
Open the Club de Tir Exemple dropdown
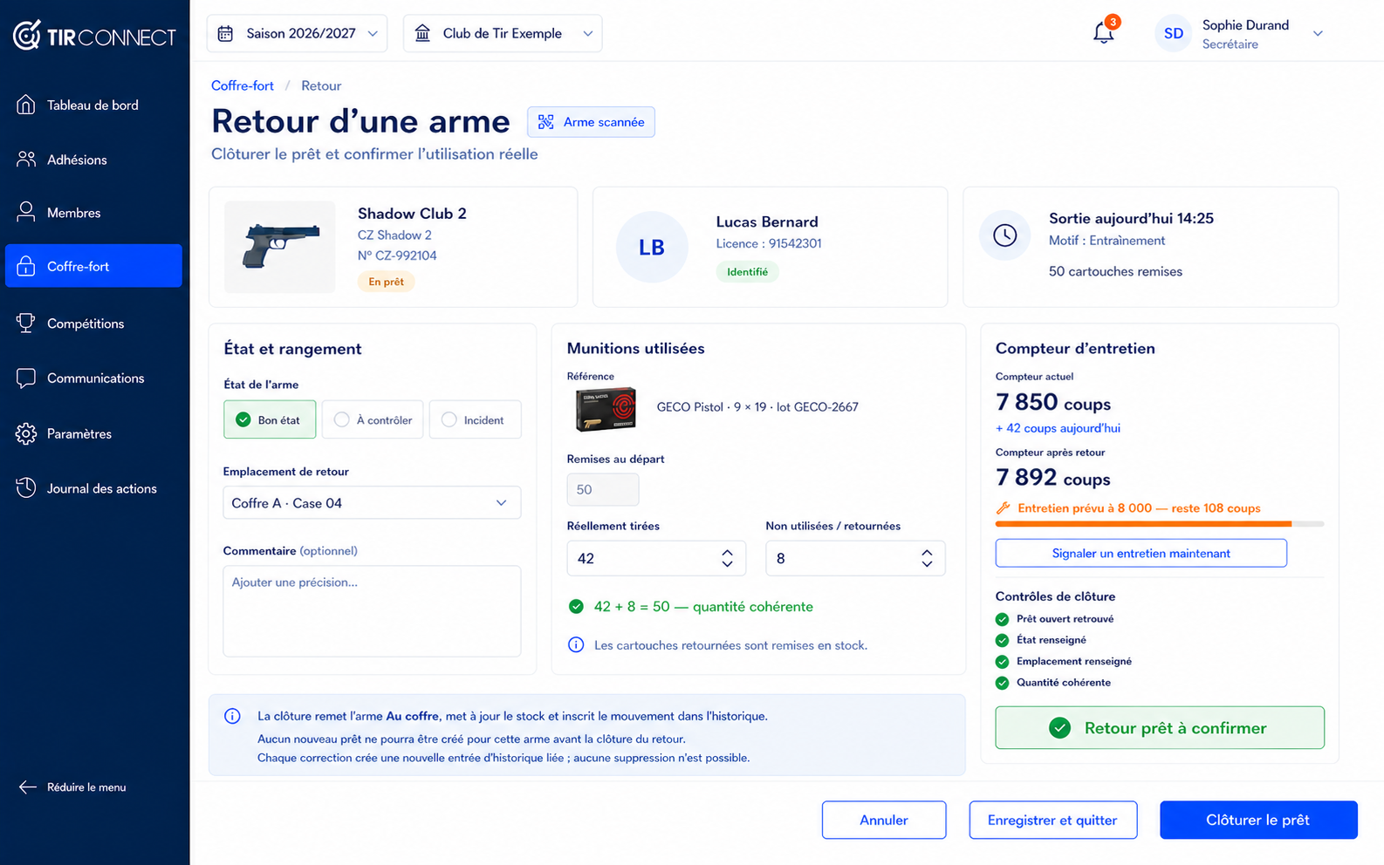click(x=503, y=33)
